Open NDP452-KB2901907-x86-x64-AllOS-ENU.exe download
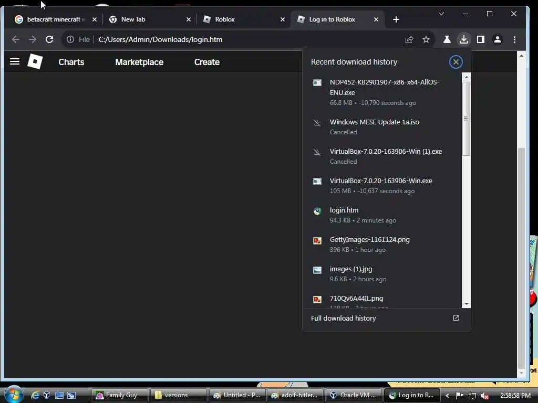 pyautogui.click(x=382, y=92)
